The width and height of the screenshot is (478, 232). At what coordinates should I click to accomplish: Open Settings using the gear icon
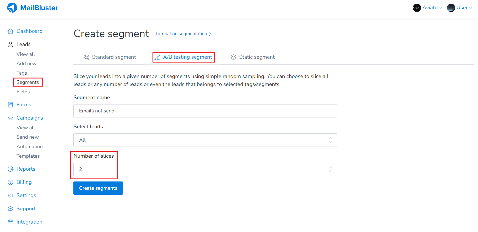pyautogui.click(x=10, y=195)
